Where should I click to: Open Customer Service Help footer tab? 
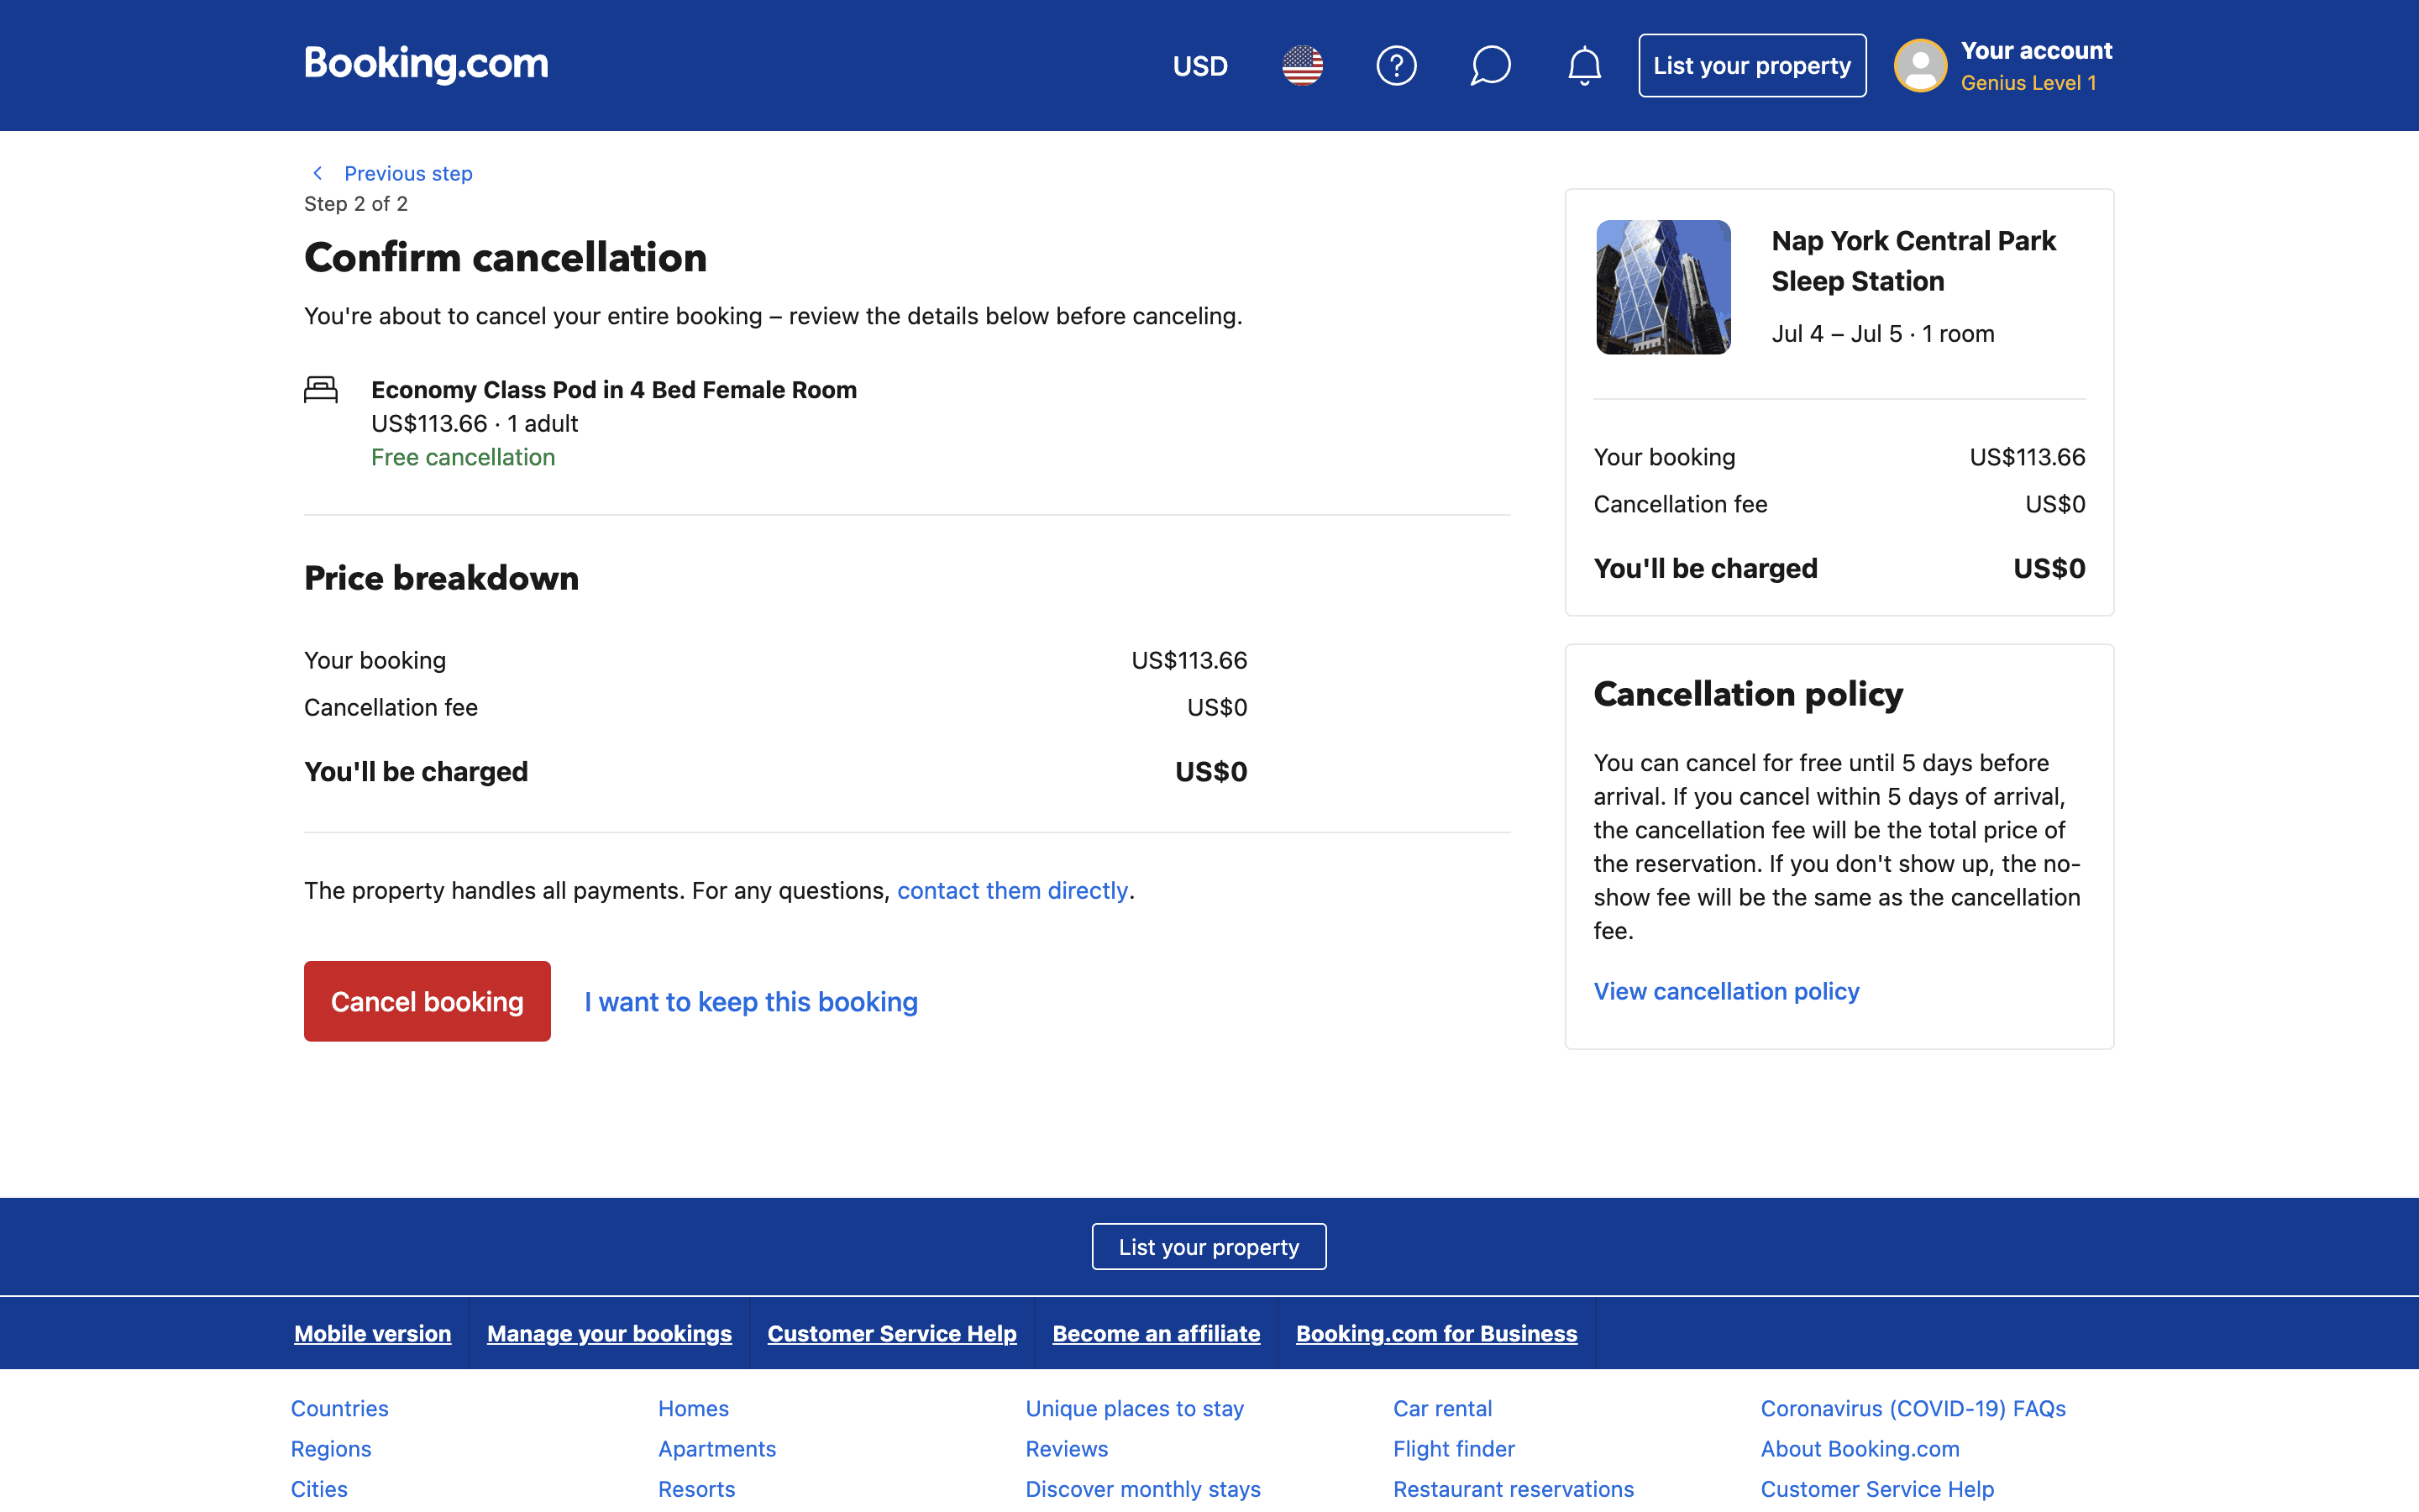(x=892, y=1333)
